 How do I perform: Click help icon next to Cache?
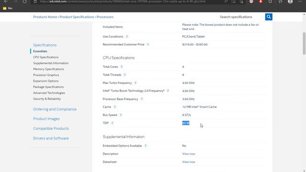tap(115, 107)
